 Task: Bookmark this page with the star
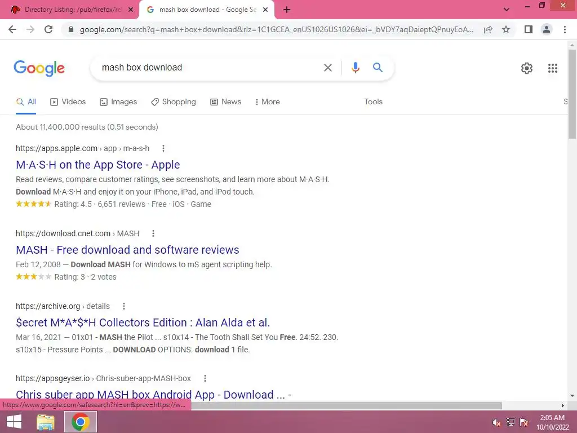point(506,29)
